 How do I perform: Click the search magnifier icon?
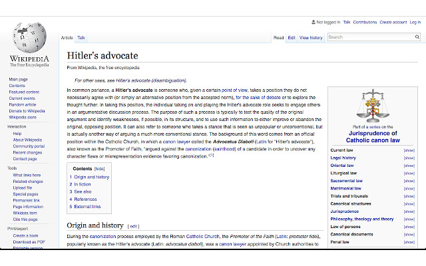417,37
